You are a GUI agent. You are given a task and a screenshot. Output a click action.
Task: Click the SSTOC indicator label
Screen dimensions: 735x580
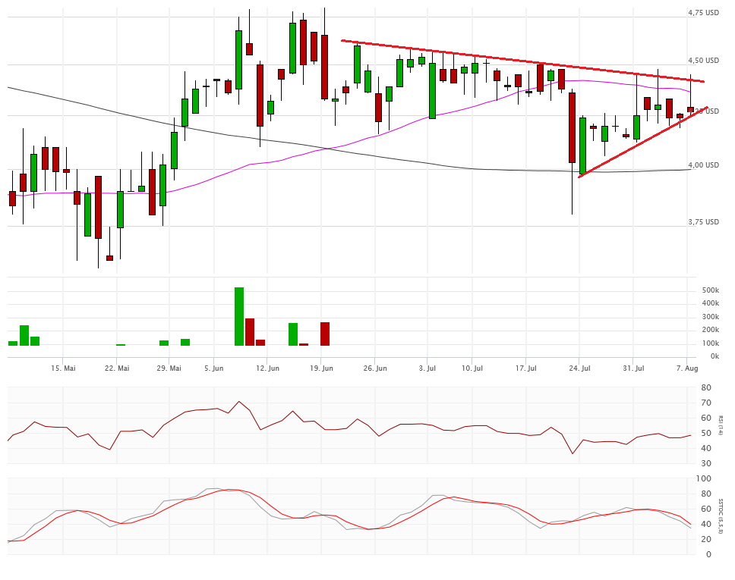721,516
